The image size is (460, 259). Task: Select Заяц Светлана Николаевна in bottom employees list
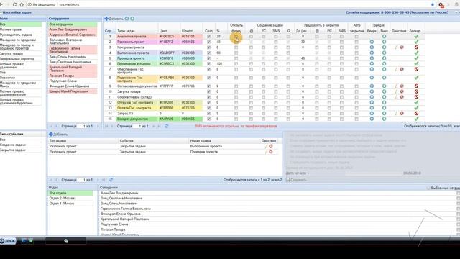tap(121, 199)
